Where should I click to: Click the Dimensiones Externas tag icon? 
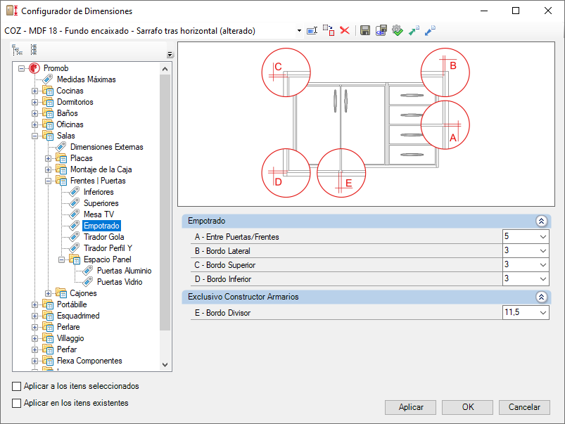[x=61, y=147]
